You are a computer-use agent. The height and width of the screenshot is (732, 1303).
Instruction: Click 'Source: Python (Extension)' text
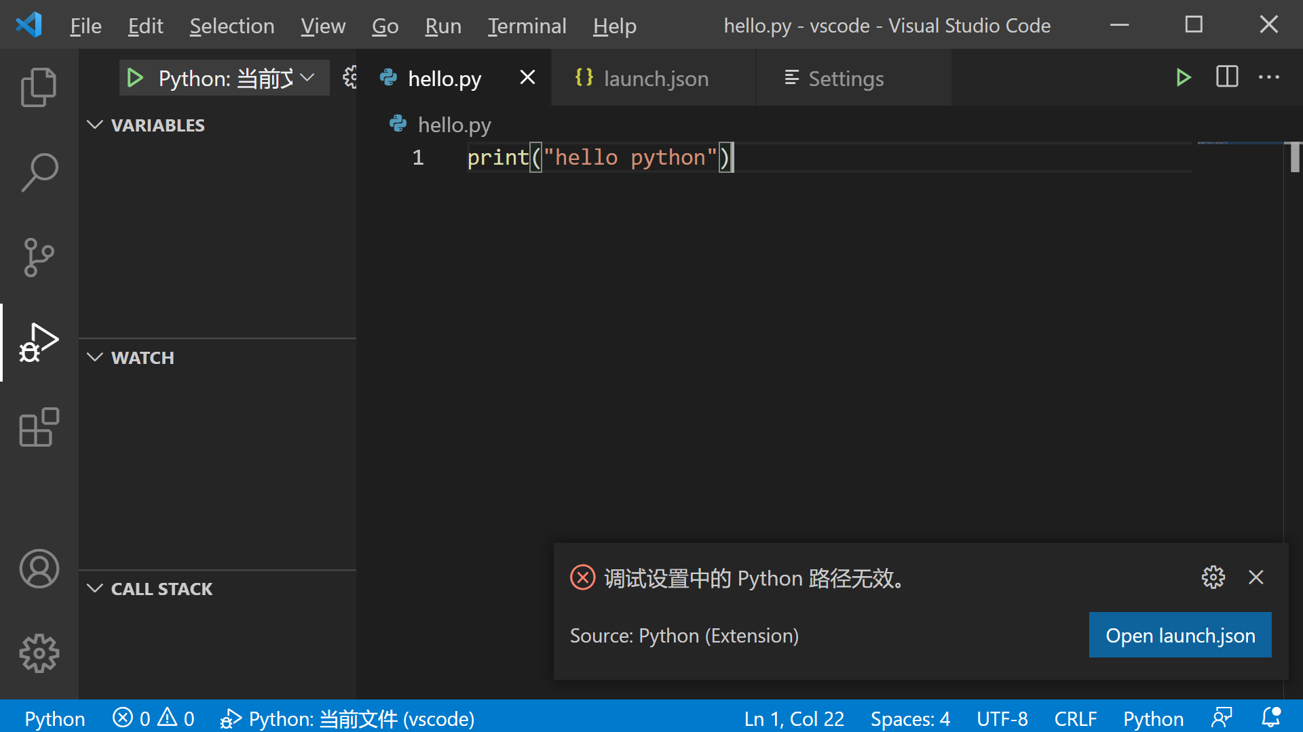click(x=684, y=635)
